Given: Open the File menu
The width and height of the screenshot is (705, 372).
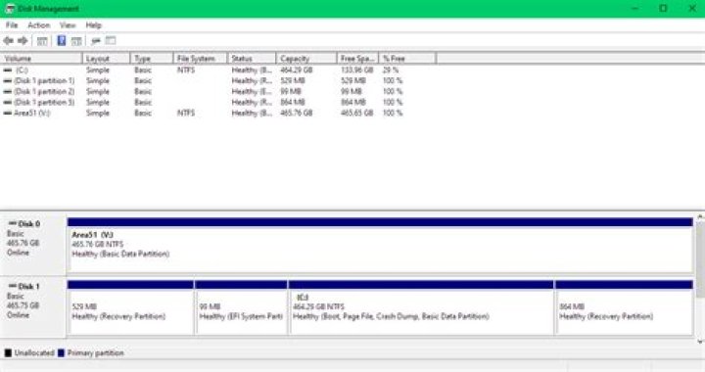Looking at the screenshot, I should point(12,25).
